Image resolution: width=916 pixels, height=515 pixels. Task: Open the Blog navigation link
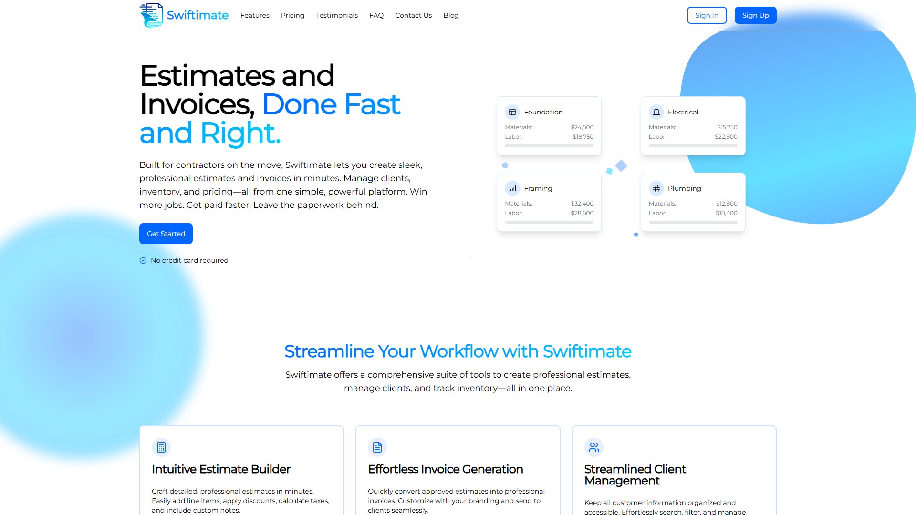point(451,15)
